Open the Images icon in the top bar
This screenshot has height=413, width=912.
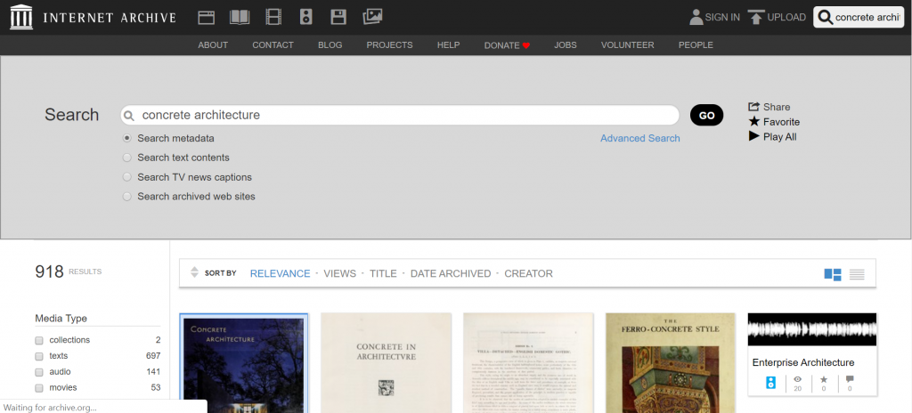(x=372, y=17)
